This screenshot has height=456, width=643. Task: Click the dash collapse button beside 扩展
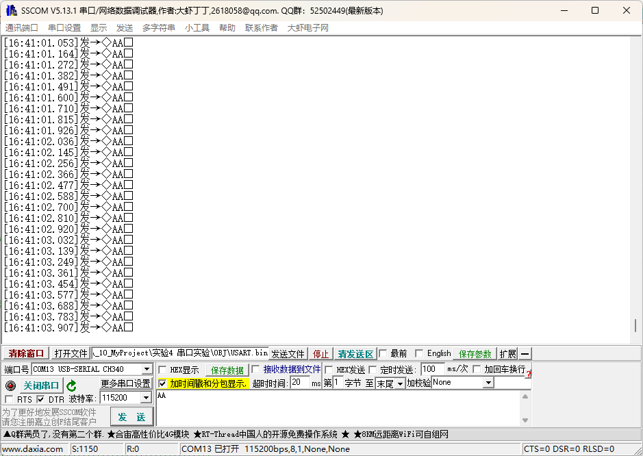click(525, 353)
